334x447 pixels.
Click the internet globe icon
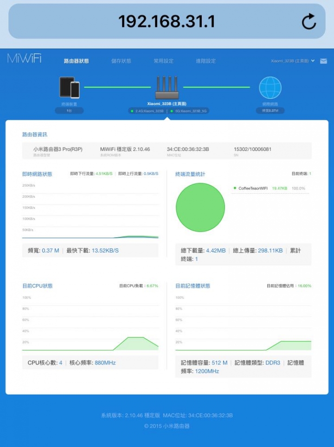coord(270,88)
